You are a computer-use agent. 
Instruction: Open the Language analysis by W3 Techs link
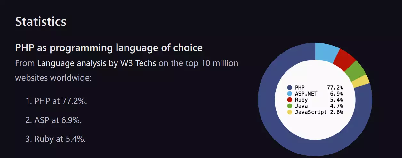point(96,63)
